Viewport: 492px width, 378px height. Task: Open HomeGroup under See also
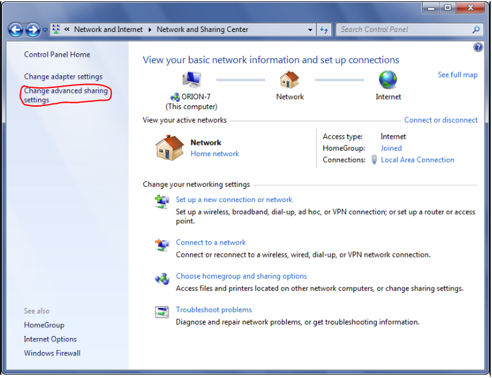coord(44,325)
